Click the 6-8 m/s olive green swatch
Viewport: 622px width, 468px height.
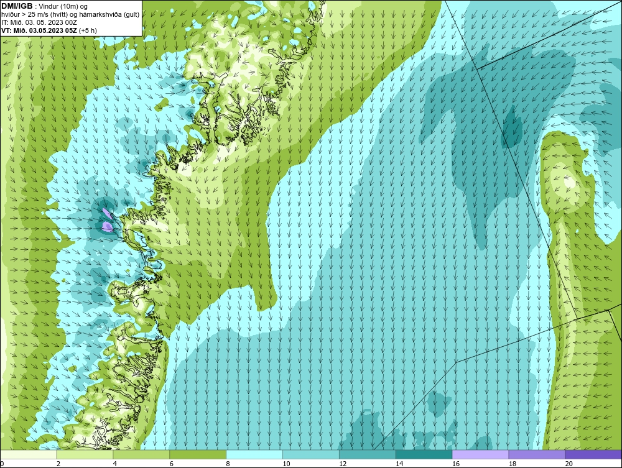(198, 454)
